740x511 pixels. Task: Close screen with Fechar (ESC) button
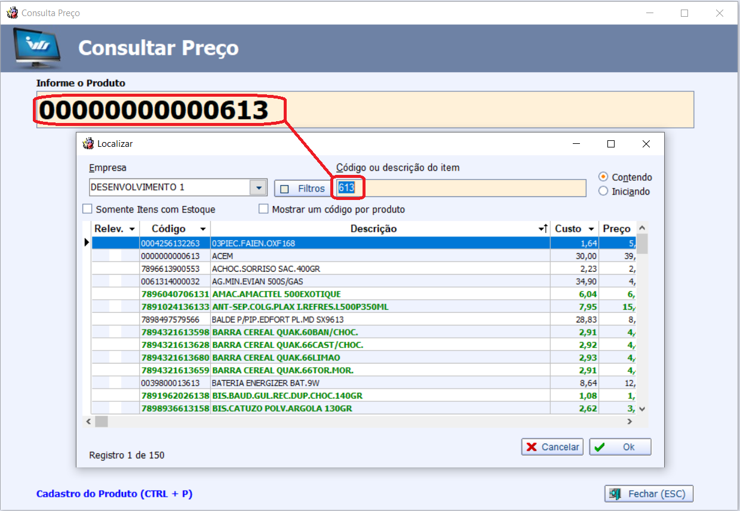649,494
